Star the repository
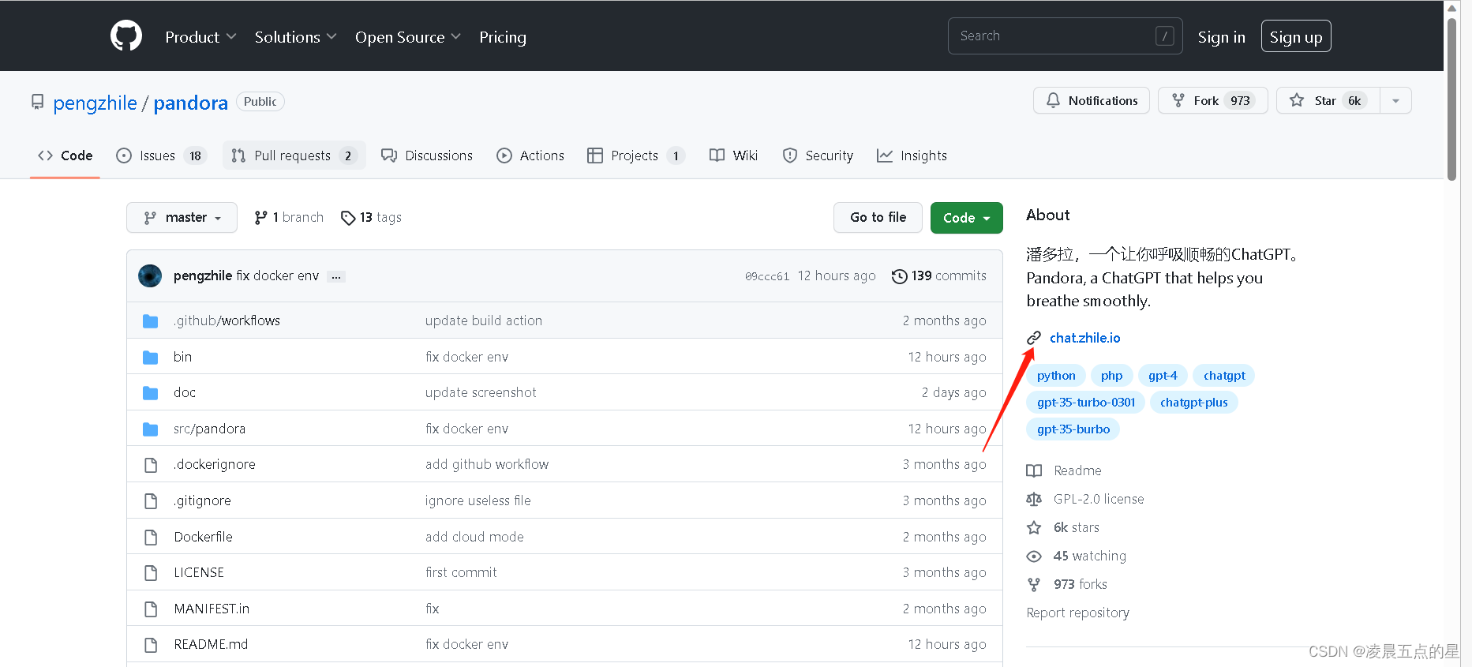Screen dimensions: 1472x667 1328,100
